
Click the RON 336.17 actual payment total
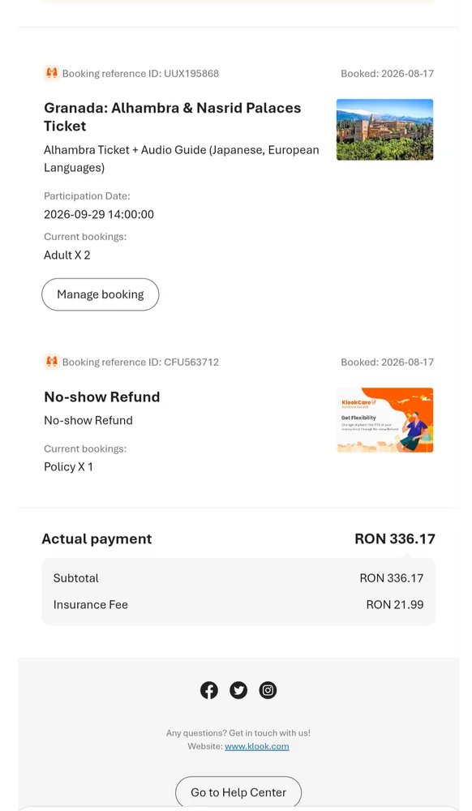click(x=395, y=539)
